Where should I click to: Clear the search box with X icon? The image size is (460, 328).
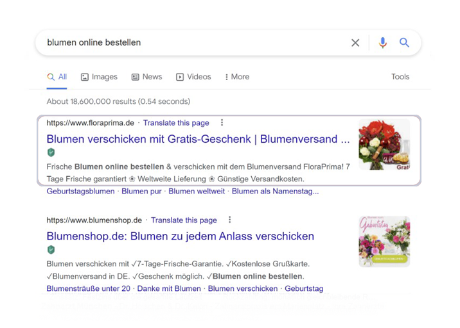(355, 43)
